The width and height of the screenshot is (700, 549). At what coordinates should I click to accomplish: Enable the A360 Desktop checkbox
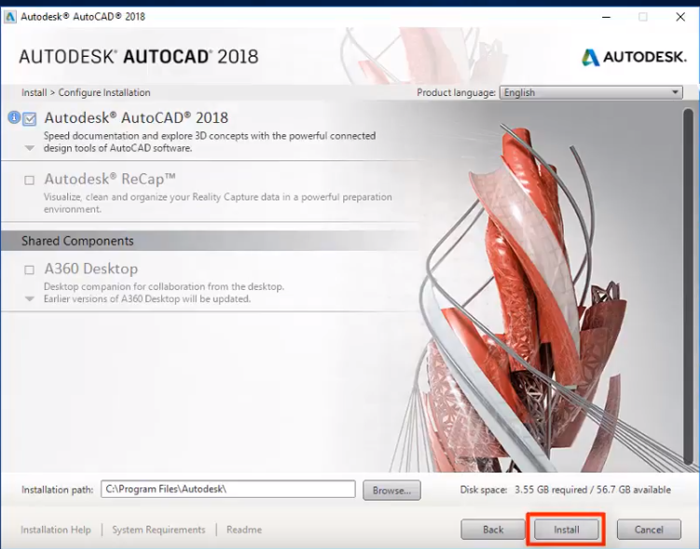(x=30, y=269)
